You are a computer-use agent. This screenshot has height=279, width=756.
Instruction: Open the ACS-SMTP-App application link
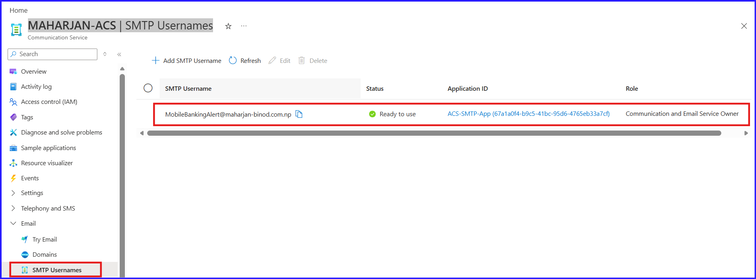point(528,114)
